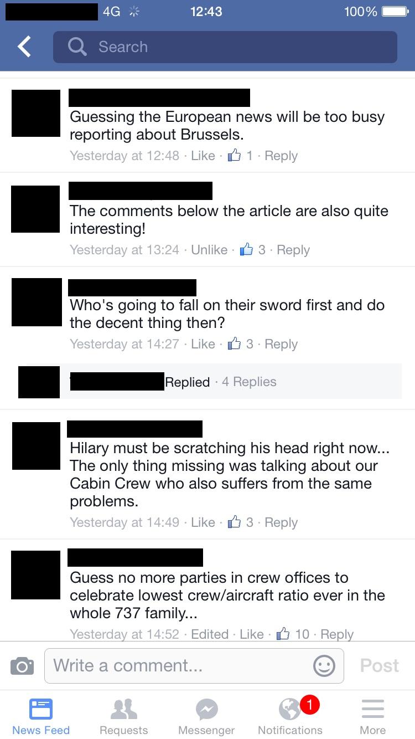The image size is (415, 739).
Task: Reply to the 12:48 Brussels comment
Action: 281,156
